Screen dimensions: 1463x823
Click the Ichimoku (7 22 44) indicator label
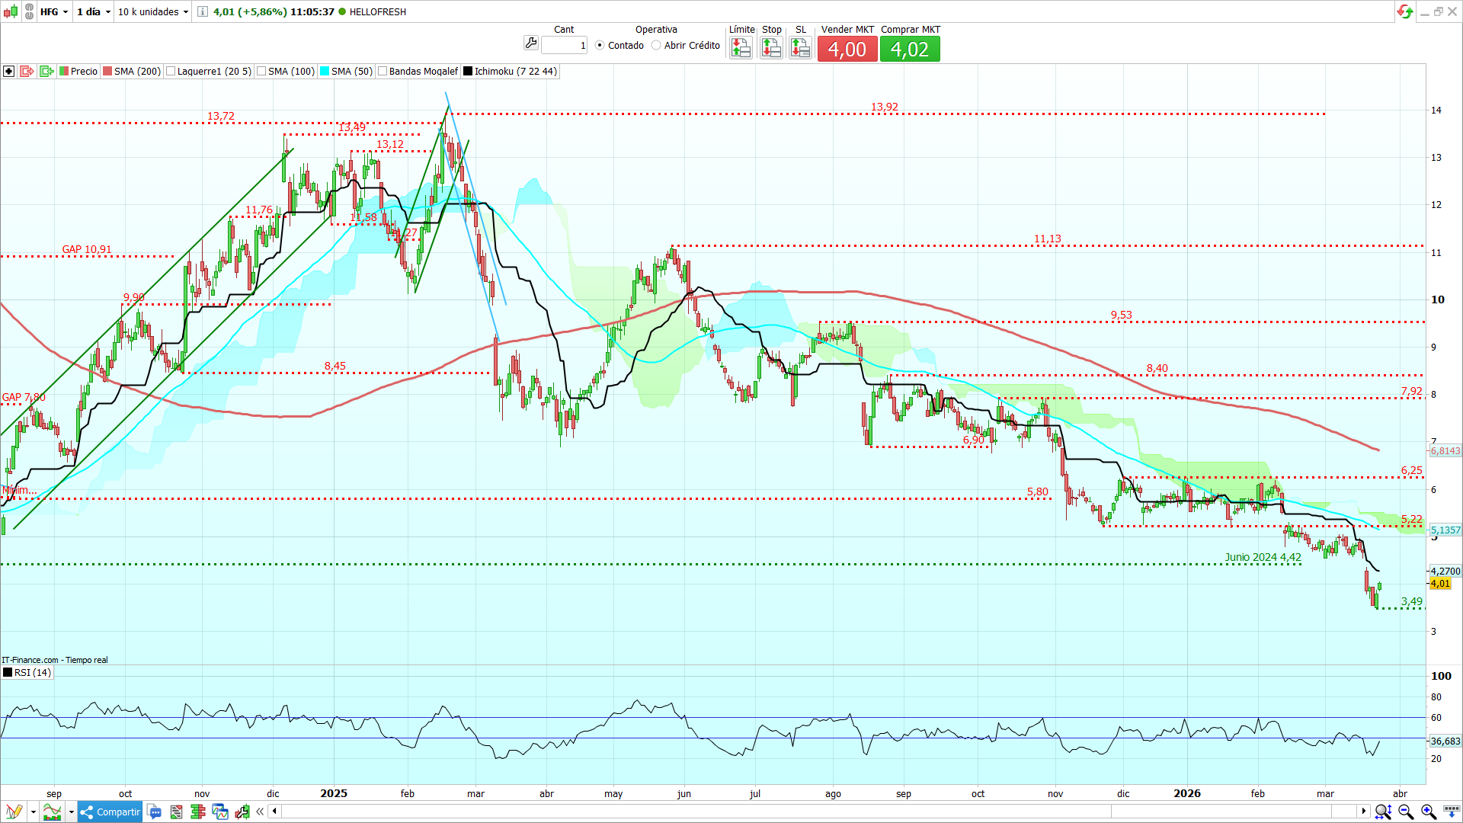point(515,72)
